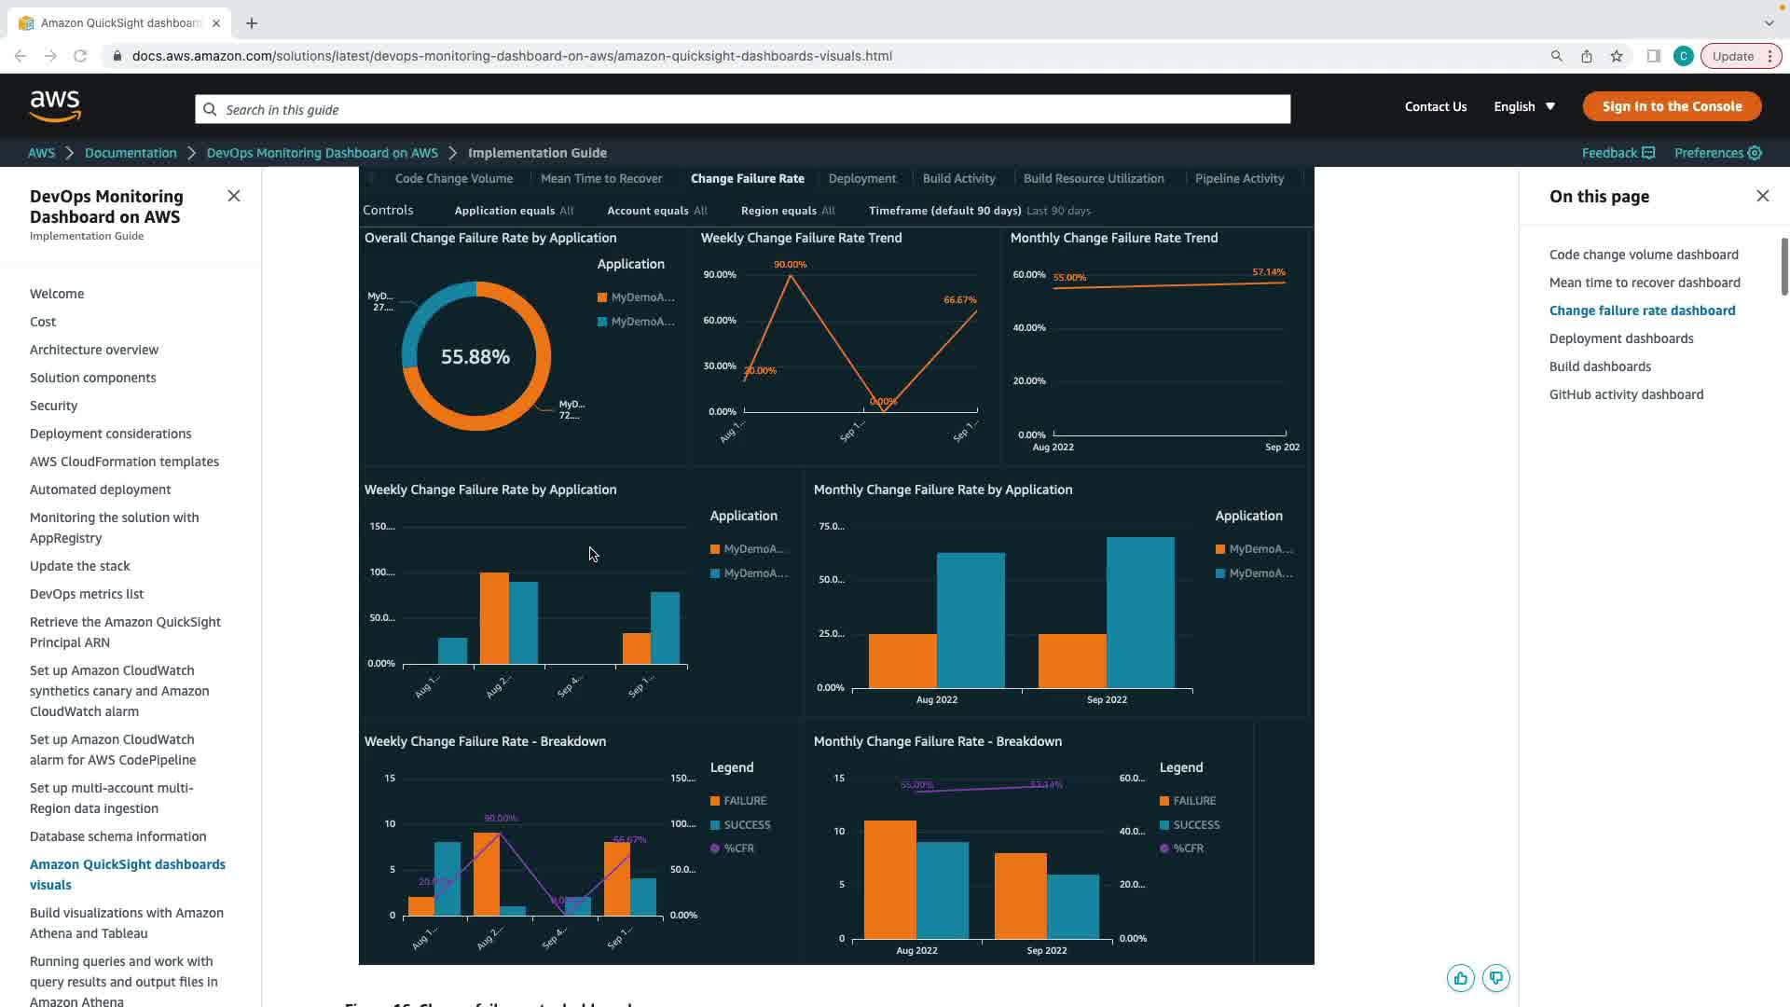Close the On this page panel

pyautogui.click(x=1762, y=196)
